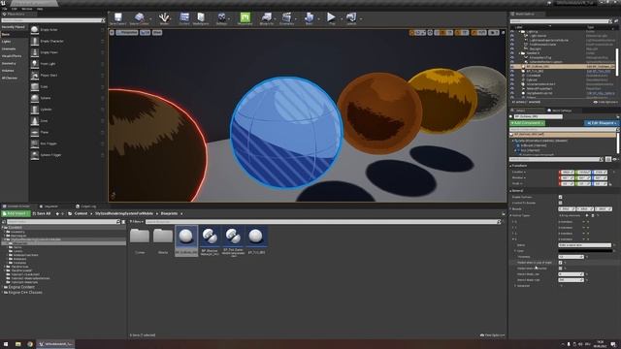
Task: Click the Windows Start button
Action: click(x=6, y=344)
